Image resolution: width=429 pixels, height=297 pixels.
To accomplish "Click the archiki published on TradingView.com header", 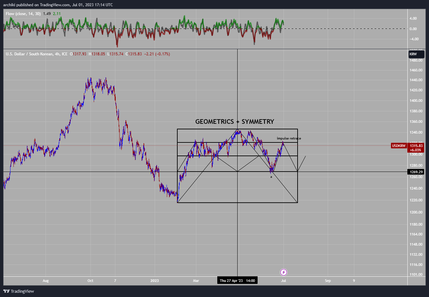I will pos(58,5).
